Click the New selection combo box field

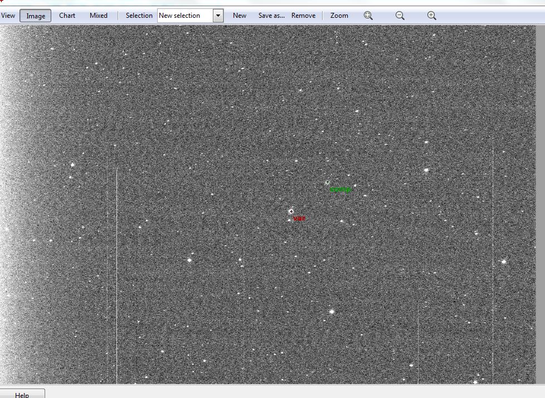(x=185, y=16)
